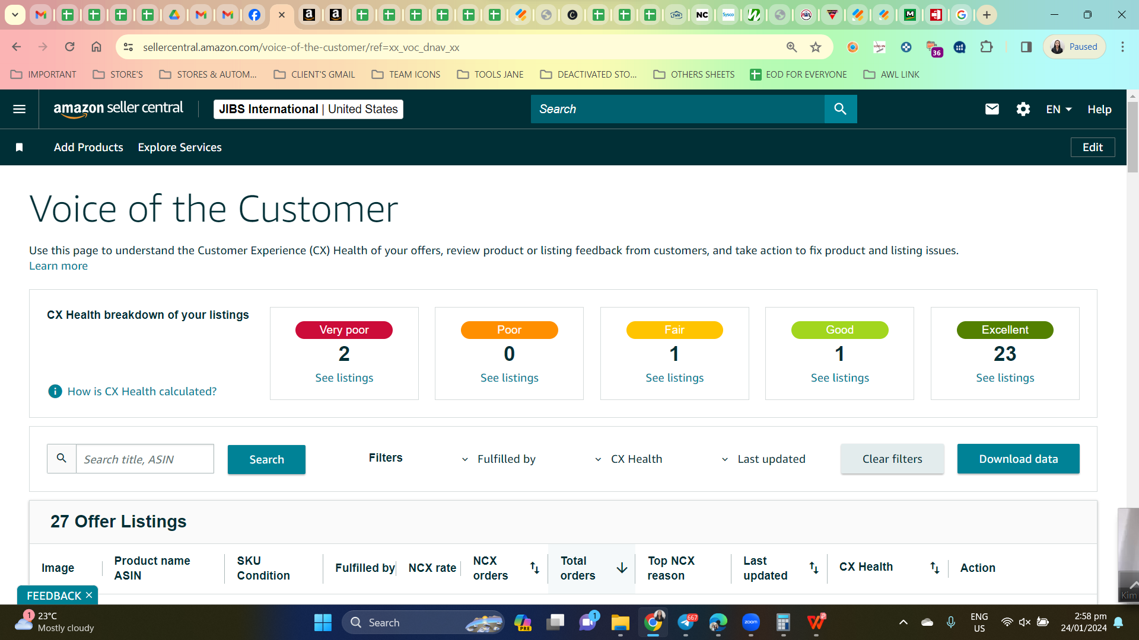Open the Seller Central hamburger menu

pyautogui.click(x=19, y=109)
